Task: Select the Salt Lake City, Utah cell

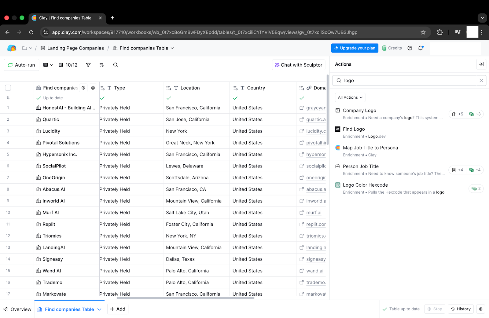Action: [x=196, y=213]
